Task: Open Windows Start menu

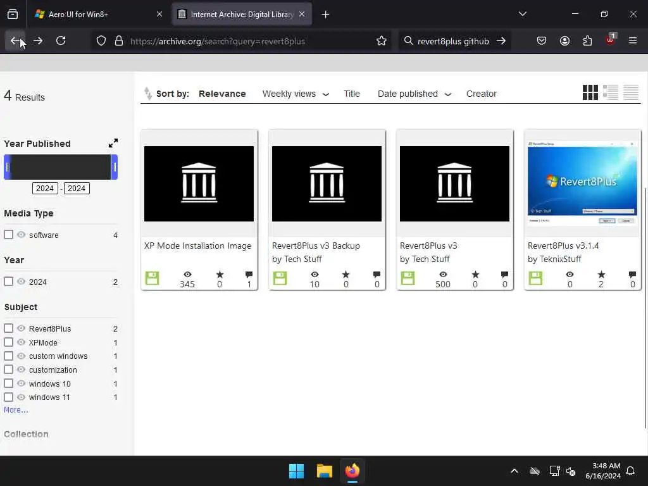Action: click(296, 471)
